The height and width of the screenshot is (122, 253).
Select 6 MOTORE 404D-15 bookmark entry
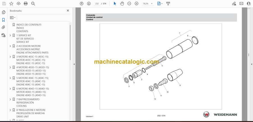pos(33,92)
